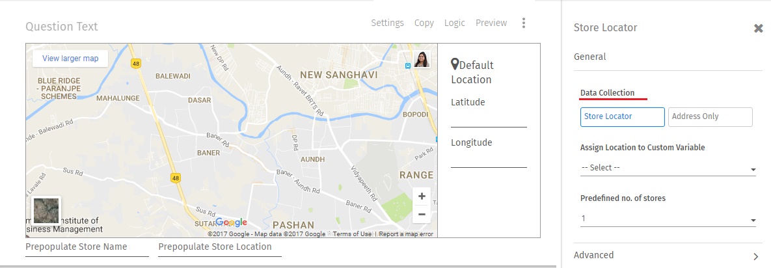Open the Logic menu item

pyautogui.click(x=454, y=23)
